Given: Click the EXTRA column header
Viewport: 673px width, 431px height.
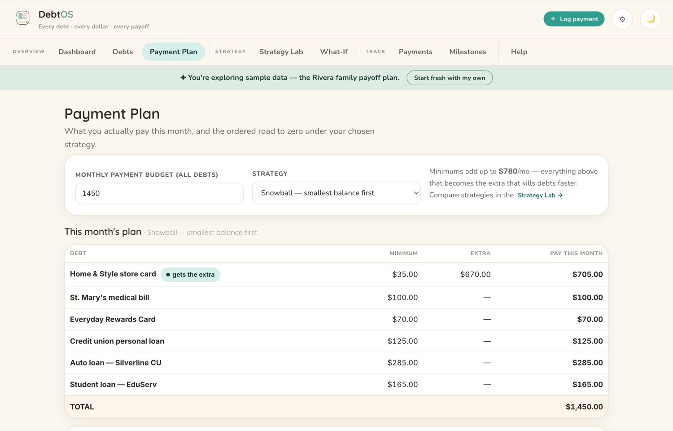Looking at the screenshot, I should coord(481,253).
